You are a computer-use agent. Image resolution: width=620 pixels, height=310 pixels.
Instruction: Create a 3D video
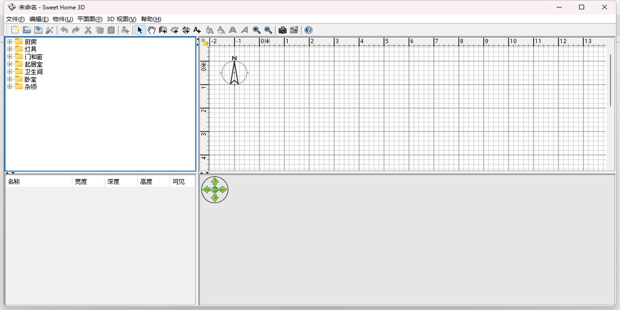coord(294,30)
